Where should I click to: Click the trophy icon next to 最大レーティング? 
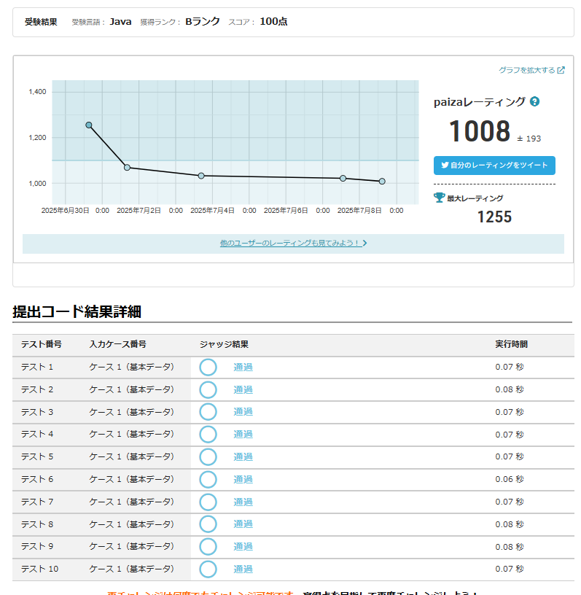(x=439, y=198)
